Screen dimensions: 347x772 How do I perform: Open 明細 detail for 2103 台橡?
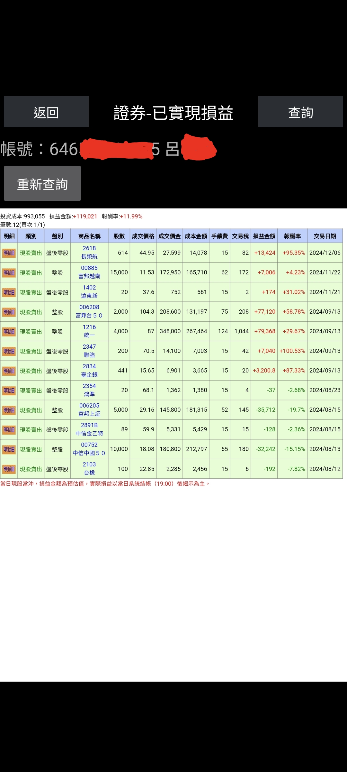pos(9,469)
